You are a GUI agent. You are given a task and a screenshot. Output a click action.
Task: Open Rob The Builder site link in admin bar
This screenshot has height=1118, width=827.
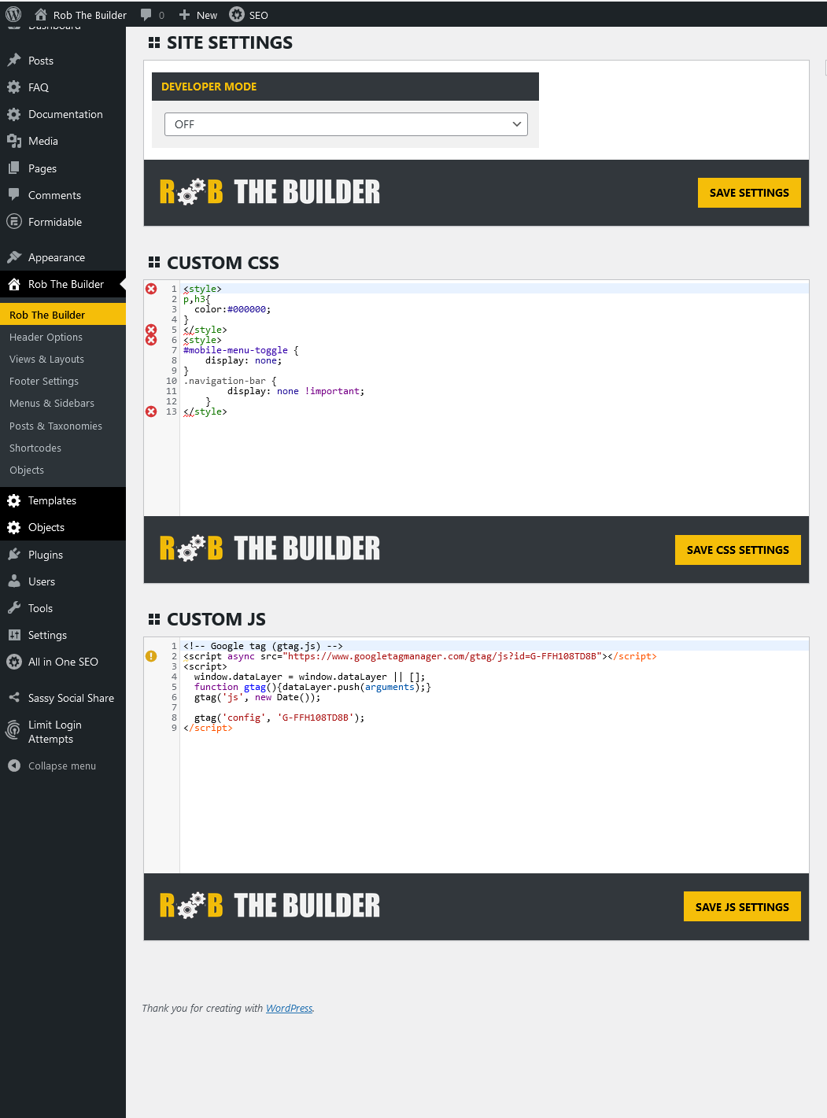(90, 15)
